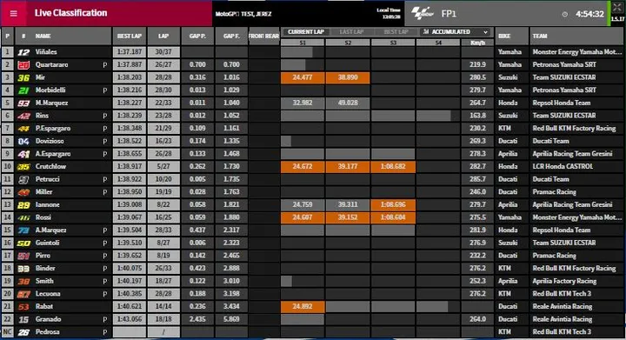Sort by NAME column header

click(43, 36)
